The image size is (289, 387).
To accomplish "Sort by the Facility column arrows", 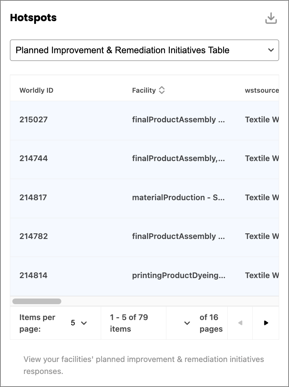I will click(162, 90).
